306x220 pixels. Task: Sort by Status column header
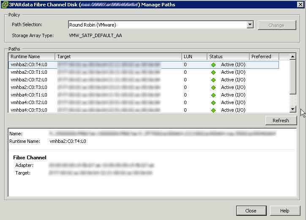coord(228,56)
